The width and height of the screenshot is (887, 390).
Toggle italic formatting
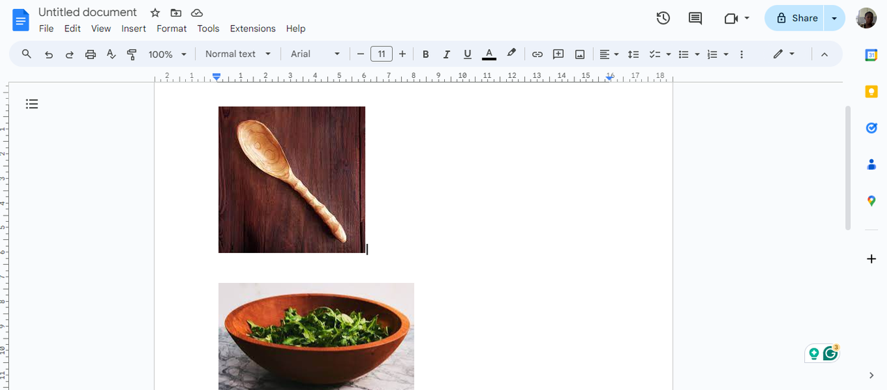(x=447, y=54)
